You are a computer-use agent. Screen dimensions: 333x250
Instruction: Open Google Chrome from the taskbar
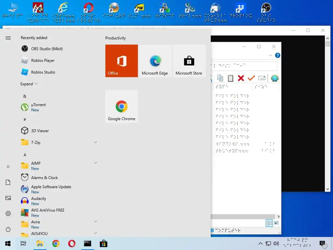56,243
